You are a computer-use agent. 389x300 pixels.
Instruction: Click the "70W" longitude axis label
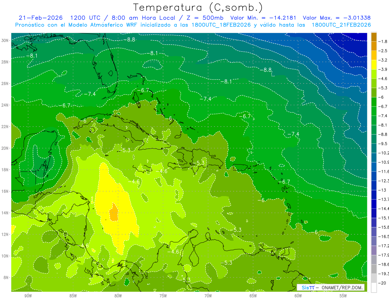(x=208, y=296)
